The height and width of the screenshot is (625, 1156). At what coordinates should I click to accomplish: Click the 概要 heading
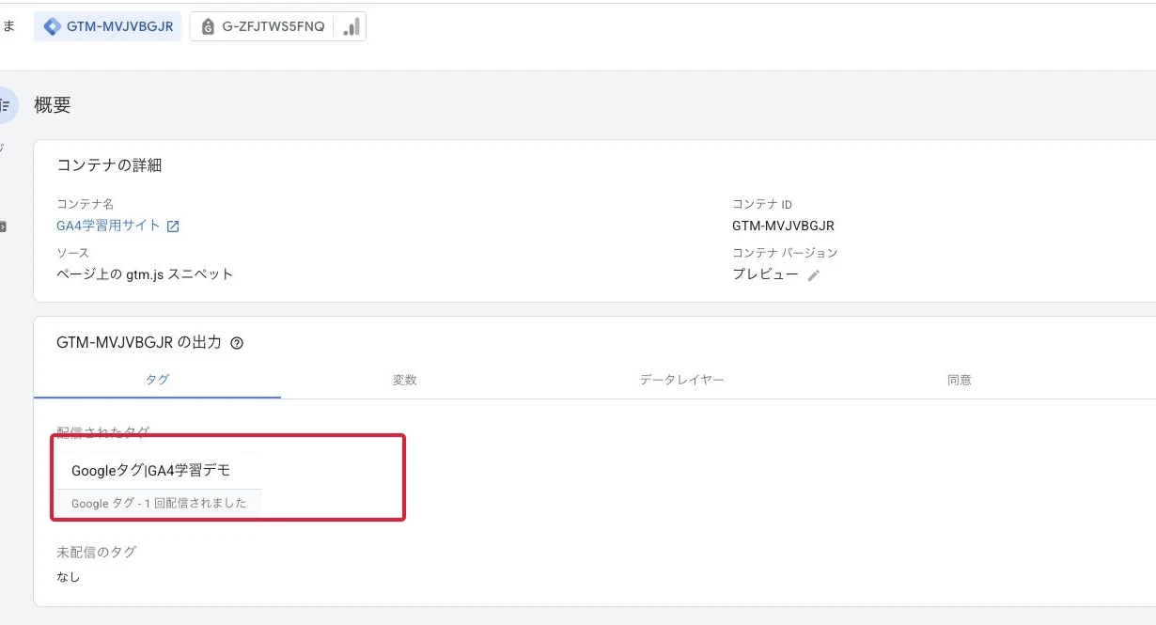(53, 105)
